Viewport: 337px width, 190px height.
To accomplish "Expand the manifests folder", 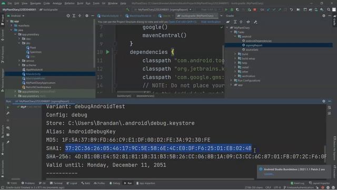I will pyautogui.click(x=12, y=26).
